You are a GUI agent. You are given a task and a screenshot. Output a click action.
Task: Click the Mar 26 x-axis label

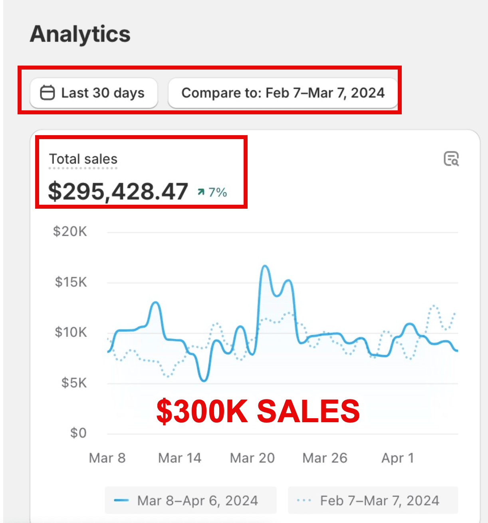(x=325, y=458)
